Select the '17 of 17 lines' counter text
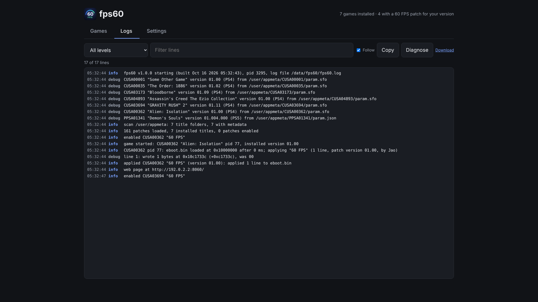Image resolution: width=538 pixels, height=302 pixels. (96, 63)
